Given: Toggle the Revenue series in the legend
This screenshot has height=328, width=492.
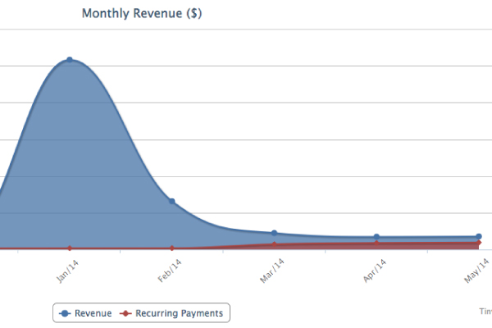Looking at the screenshot, I should pos(93,313).
